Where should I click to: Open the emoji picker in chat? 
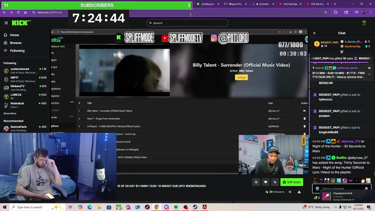pos(366,188)
